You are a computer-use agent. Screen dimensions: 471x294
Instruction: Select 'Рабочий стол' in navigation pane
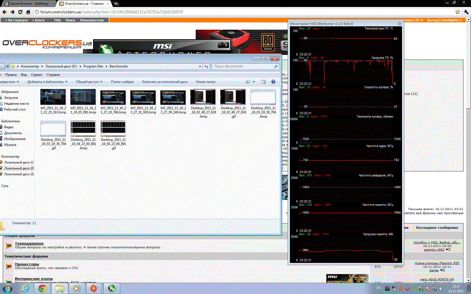coord(15,109)
